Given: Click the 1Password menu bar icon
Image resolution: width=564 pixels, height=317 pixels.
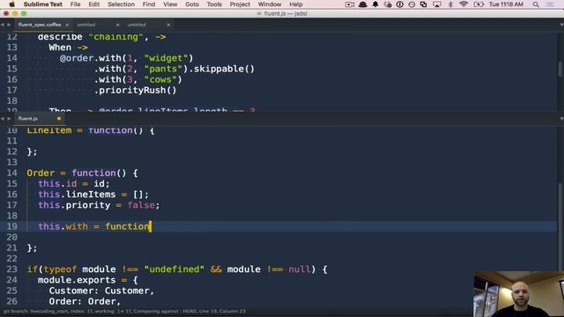Looking at the screenshot, I should click(x=399, y=4).
